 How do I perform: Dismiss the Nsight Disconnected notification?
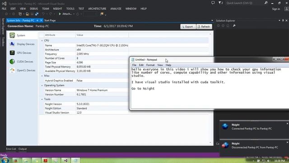click(x=287, y=142)
